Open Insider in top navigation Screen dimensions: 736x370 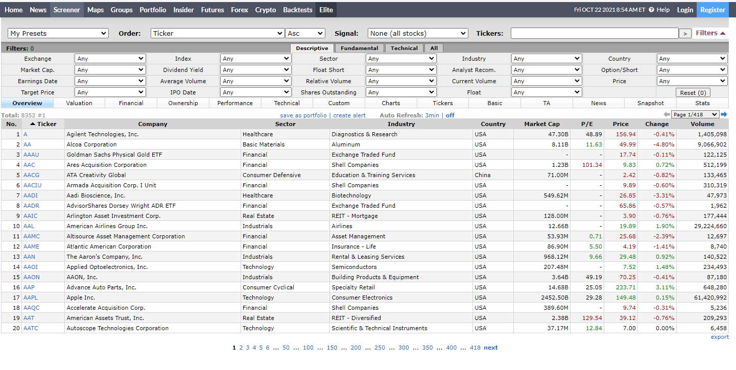coord(184,10)
